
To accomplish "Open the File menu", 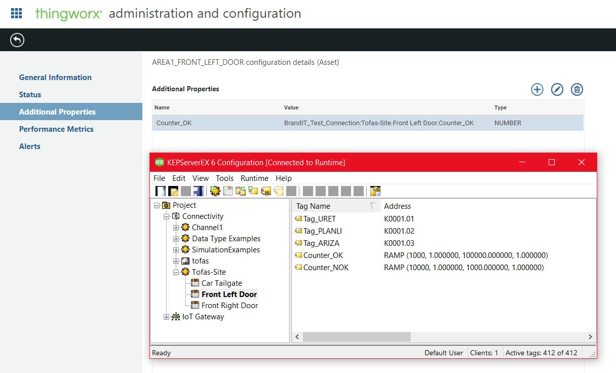I will pos(159,178).
